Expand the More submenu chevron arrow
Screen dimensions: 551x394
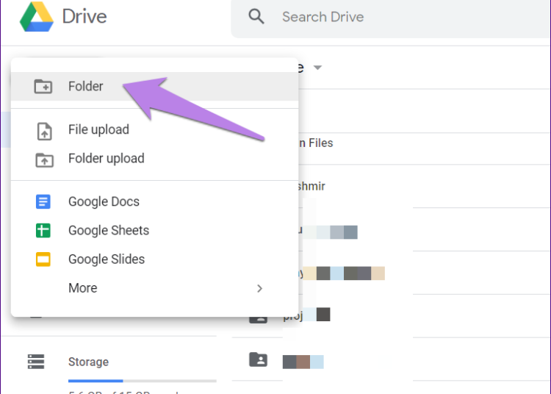pos(259,289)
